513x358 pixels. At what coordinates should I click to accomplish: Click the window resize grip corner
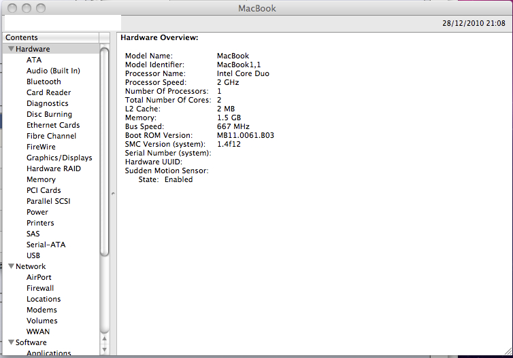click(x=508, y=351)
